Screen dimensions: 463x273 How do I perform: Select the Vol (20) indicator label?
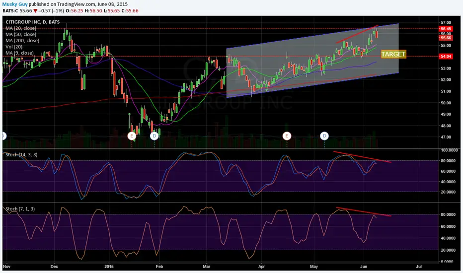[14, 47]
